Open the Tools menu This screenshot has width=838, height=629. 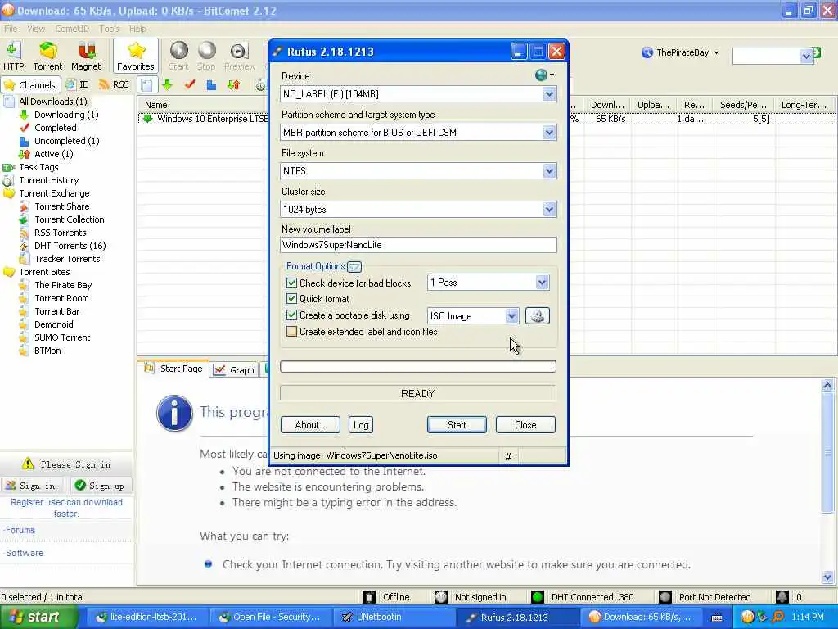click(109, 29)
